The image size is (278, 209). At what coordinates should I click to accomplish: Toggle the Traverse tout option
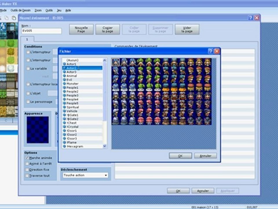click(27, 176)
